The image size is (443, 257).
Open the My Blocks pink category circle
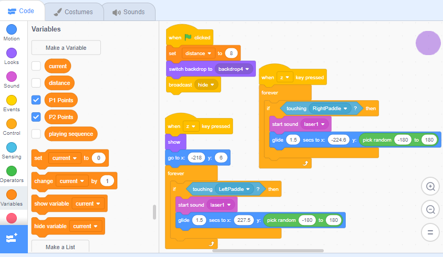(x=12, y=218)
